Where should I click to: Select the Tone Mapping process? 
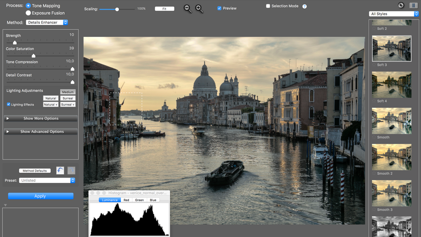28,6
